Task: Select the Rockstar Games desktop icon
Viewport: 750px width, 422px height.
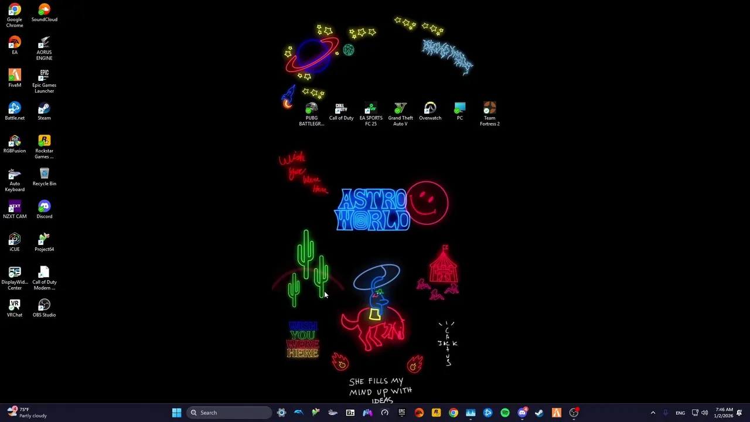Action: pyautogui.click(x=44, y=147)
